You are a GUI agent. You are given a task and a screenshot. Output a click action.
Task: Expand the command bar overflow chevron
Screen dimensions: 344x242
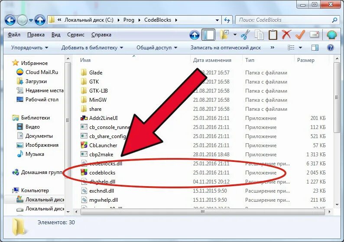tap(272, 47)
